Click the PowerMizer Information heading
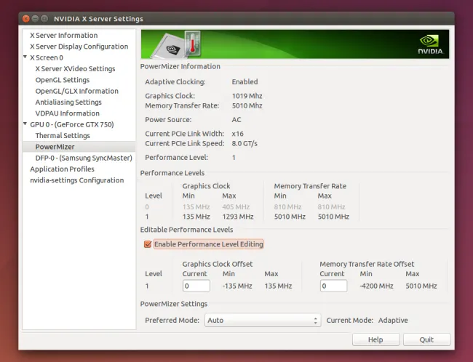The height and width of the screenshot is (362, 473). [x=180, y=66]
